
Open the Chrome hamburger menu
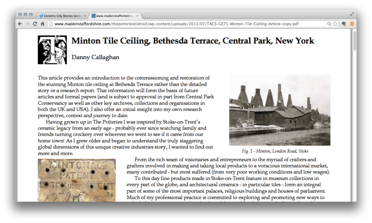(x=352, y=24)
